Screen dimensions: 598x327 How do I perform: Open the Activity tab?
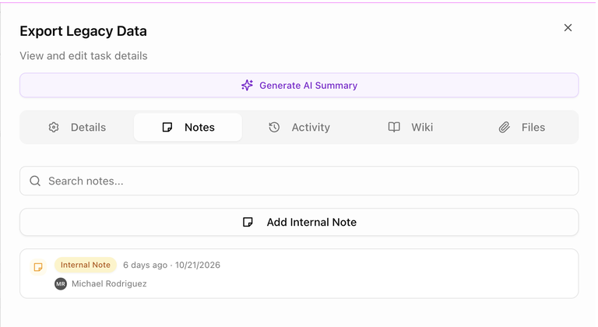299,127
